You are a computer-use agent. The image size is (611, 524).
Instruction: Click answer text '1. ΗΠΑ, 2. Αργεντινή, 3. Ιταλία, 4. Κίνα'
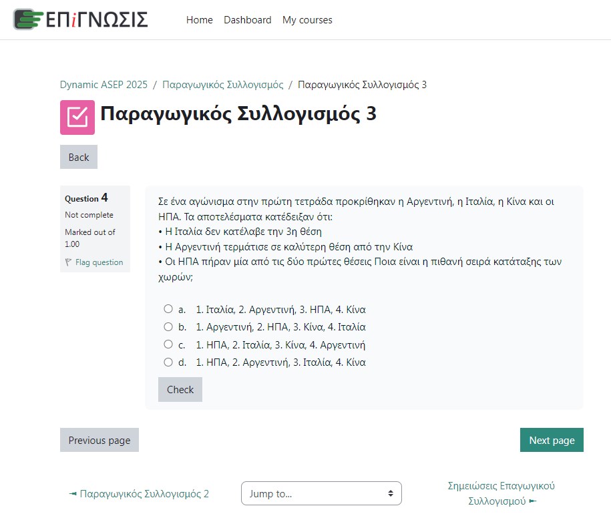280,362
